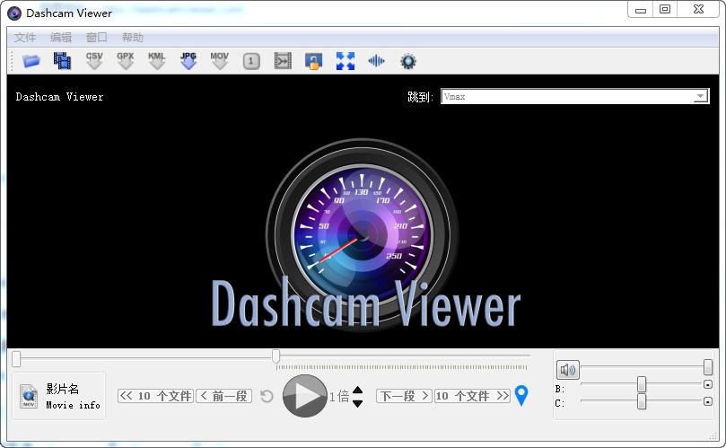Export track with the GPX icon

pyautogui.click(x=125, y=61)
